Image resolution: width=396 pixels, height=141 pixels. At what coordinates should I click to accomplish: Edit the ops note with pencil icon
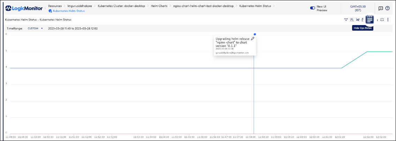[x=253, y=39]
